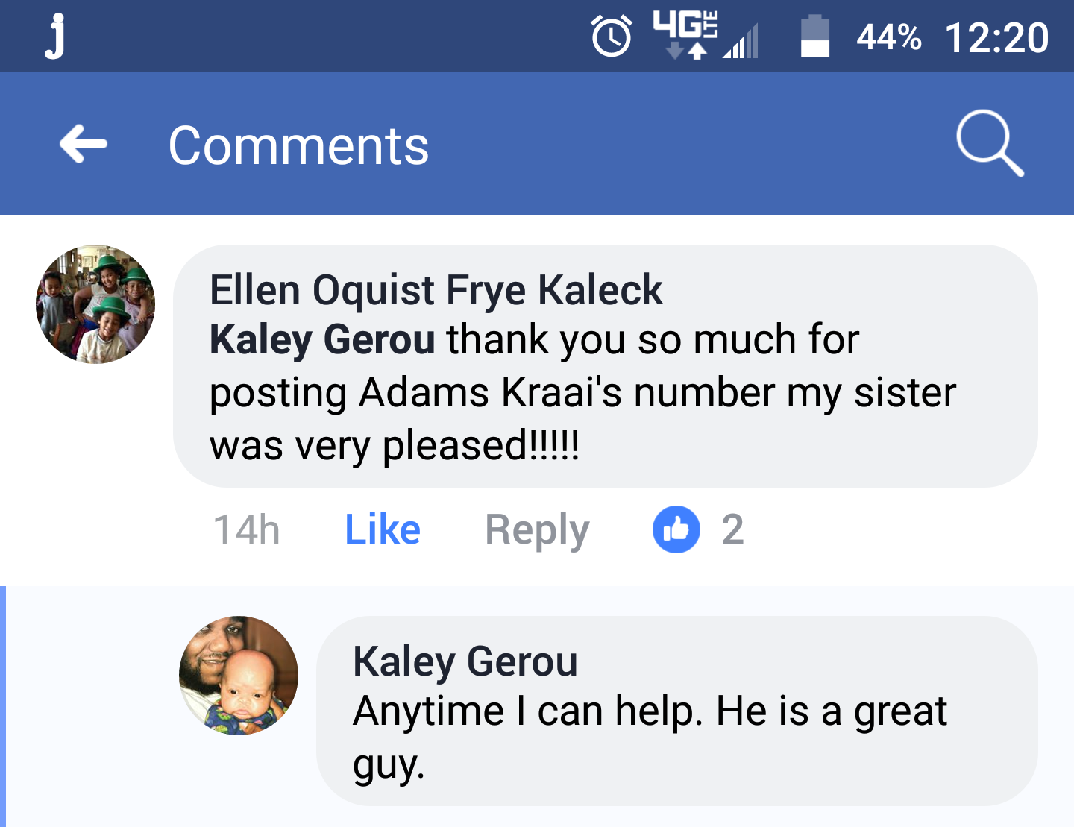Tap the battery status icon
The width and height of the screenshot is (1074, 827).
(814, 37)
